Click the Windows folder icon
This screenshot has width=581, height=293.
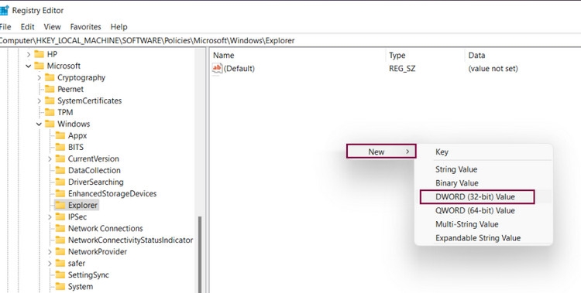point(50,124)
